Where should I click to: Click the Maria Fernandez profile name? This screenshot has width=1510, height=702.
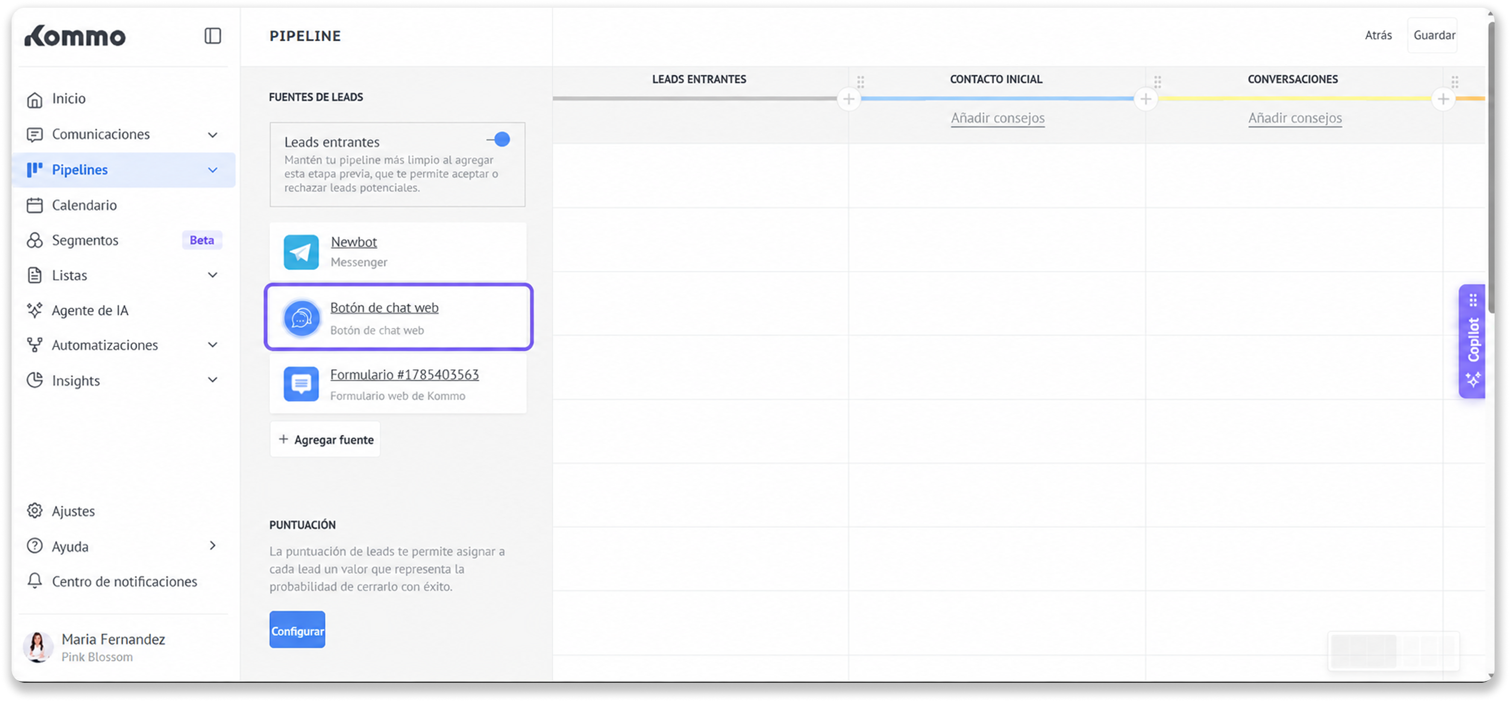pyautogui.click(x=113, y=639)
